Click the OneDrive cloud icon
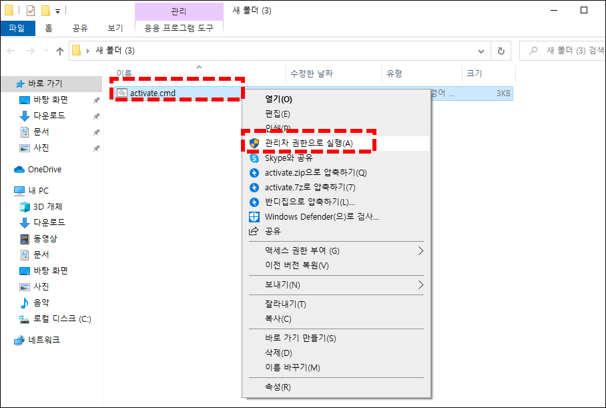 click(x=19, y=170)
